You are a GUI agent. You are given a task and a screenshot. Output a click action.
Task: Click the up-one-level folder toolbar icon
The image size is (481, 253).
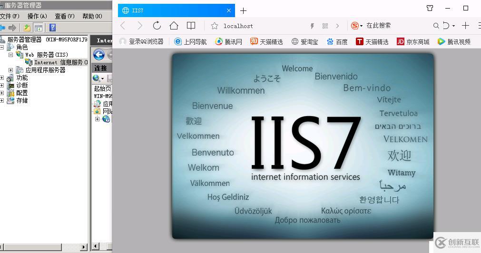point(27,28)
